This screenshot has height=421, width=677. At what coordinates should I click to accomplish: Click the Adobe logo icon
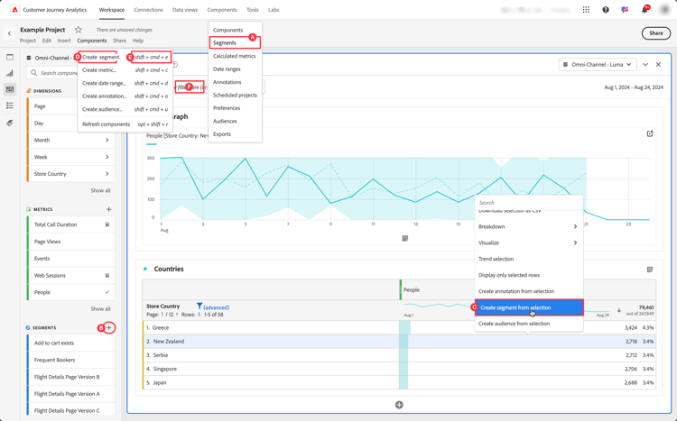coord(15,10)
